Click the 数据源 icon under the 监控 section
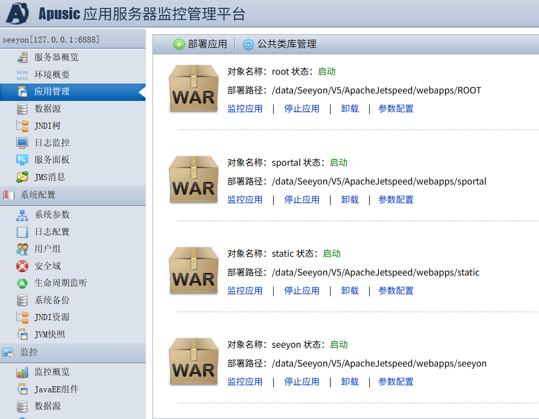Image resolution: width=539 pixels, height=419 pixels. click(x=22, y=406)
